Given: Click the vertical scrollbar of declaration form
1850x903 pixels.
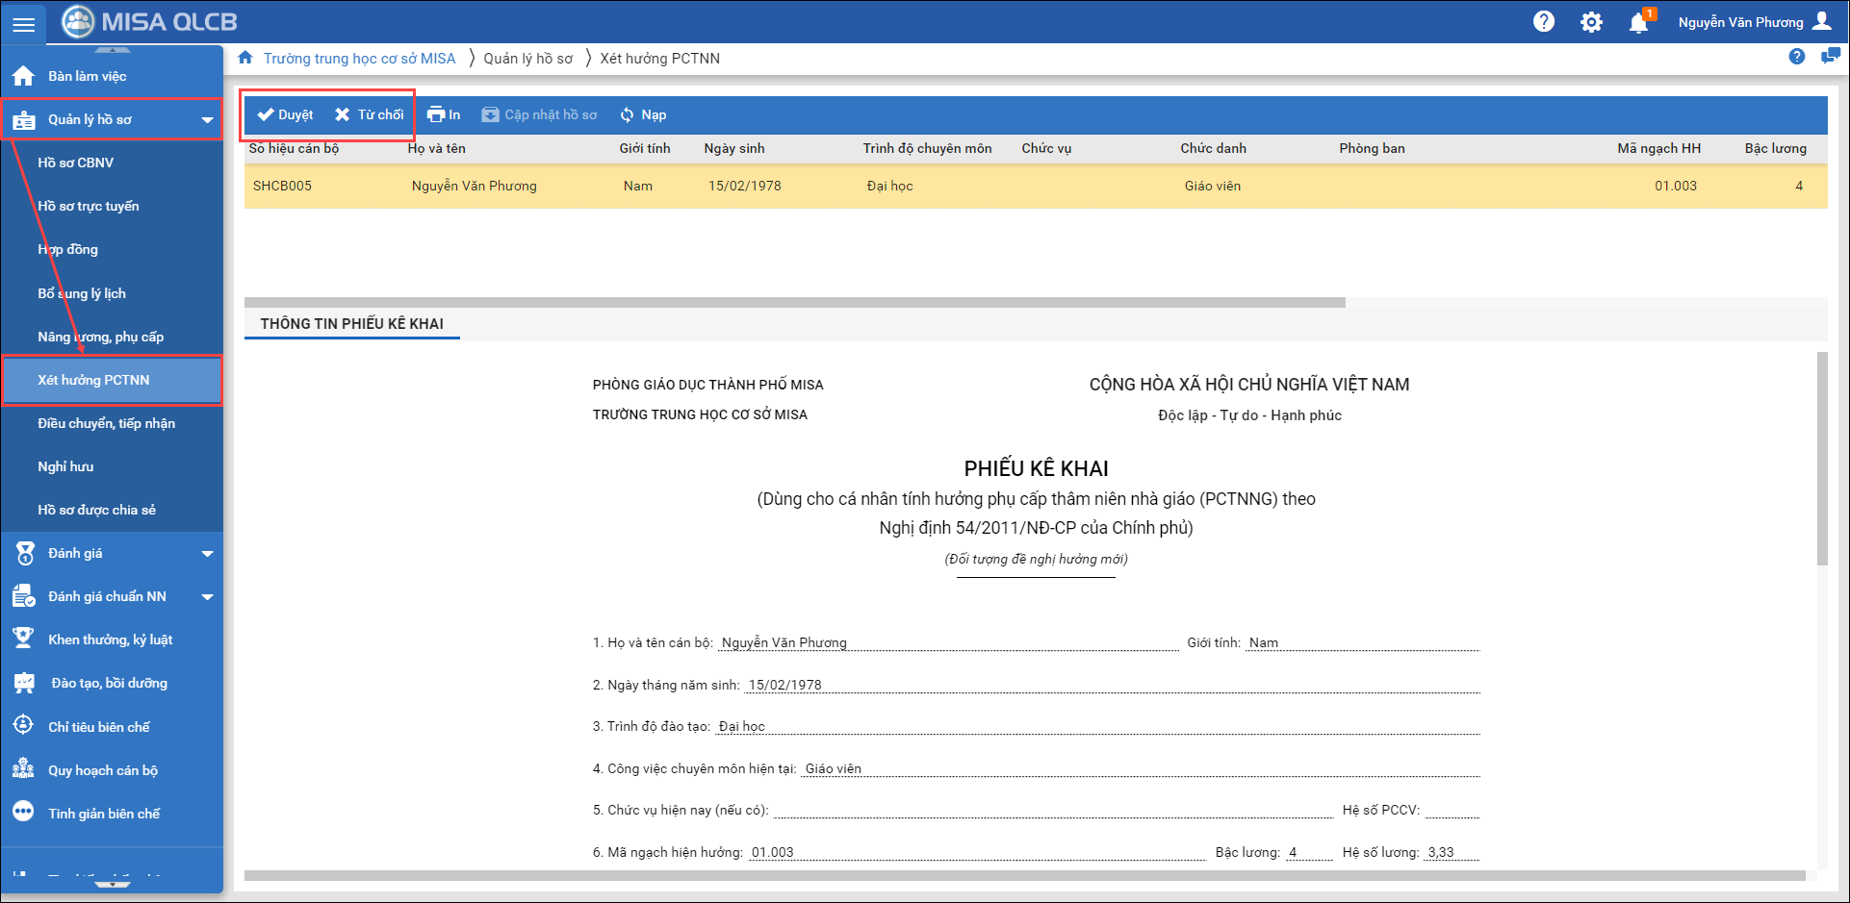Looking at the screenshot, I should (x=1821, y=460).
